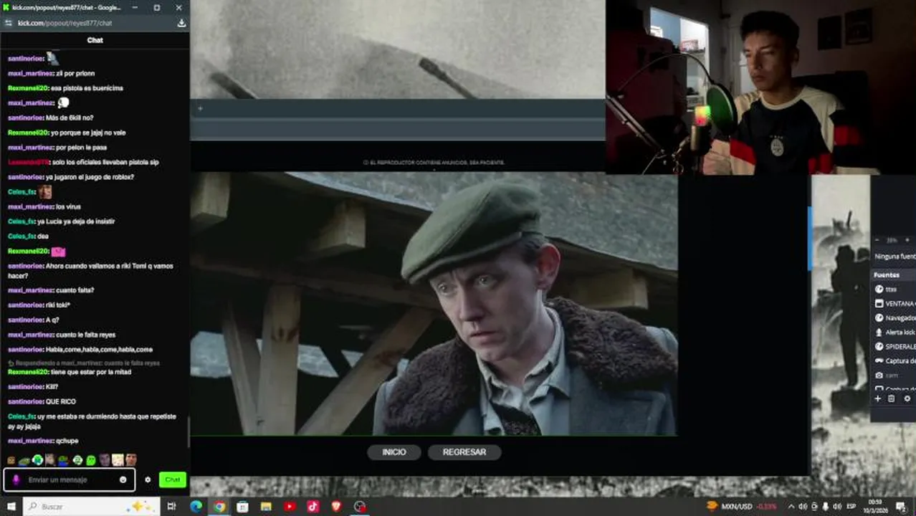916x516 pixels.
Task: Click the movie video player frame
Action: click(434, 303)
